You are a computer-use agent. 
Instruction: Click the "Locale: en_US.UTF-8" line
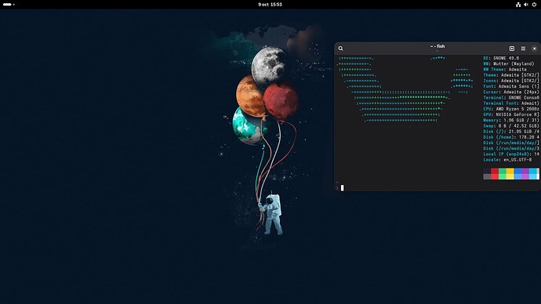tap(507, 160)
